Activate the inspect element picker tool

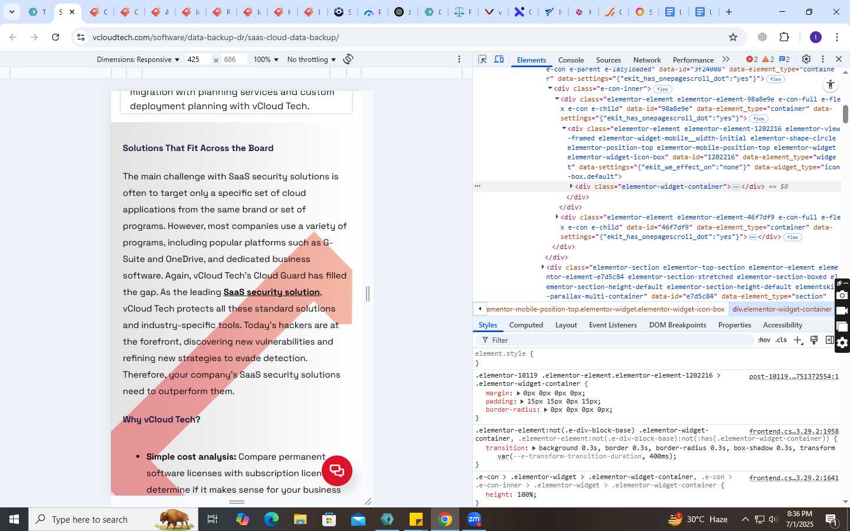[482, 60]
